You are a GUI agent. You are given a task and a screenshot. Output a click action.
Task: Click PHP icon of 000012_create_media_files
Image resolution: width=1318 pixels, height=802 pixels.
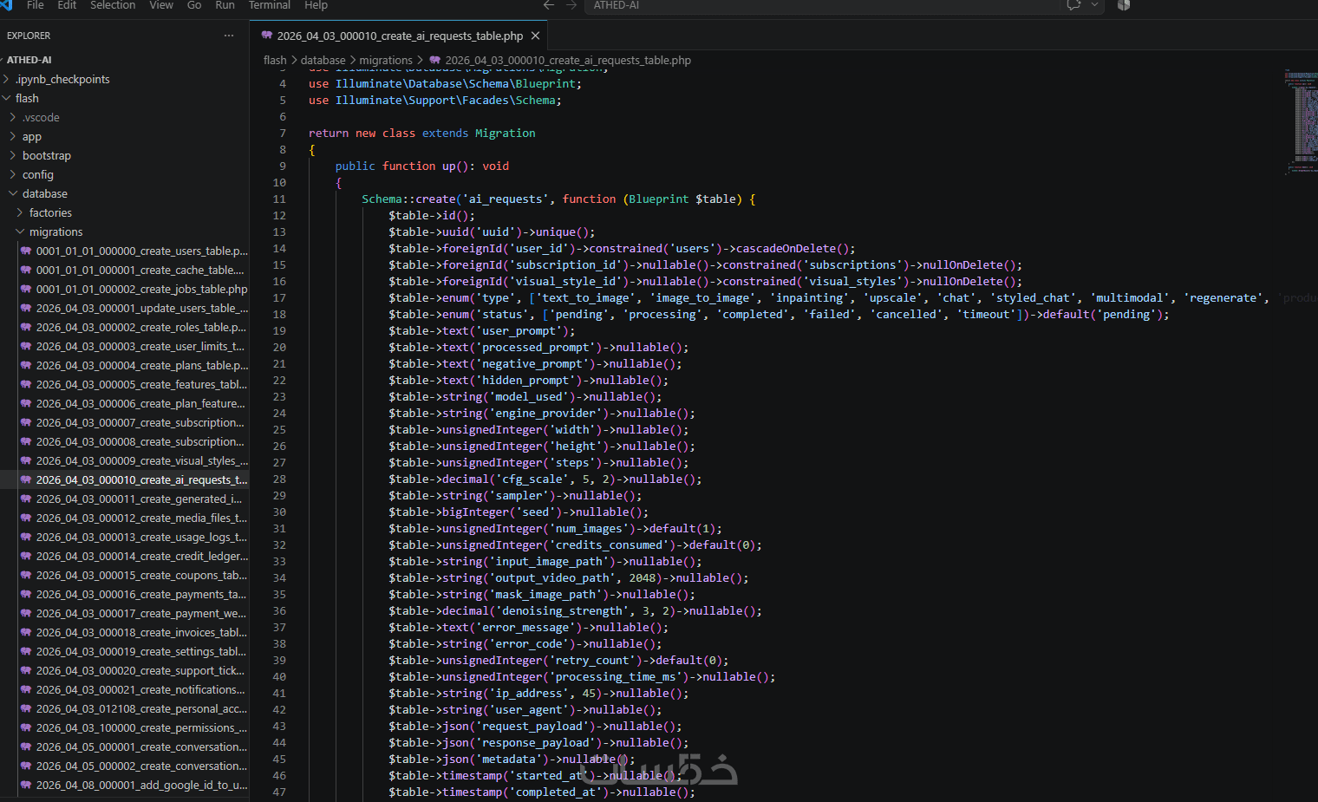tap(26, 518)
